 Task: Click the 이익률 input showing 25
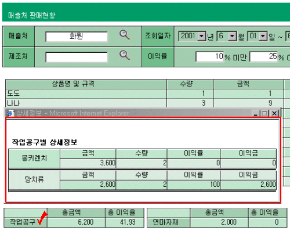264,57
